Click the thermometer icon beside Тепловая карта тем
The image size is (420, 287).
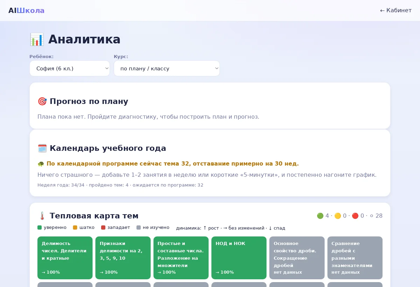tap(42, 216)
